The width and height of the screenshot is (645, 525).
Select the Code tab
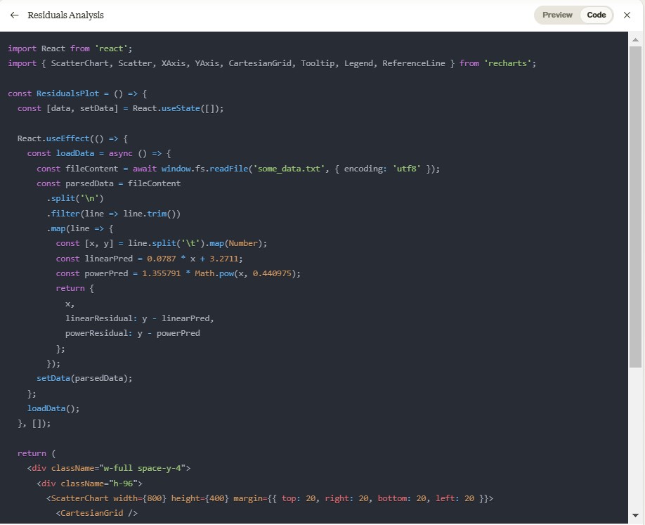coord(596,15)
